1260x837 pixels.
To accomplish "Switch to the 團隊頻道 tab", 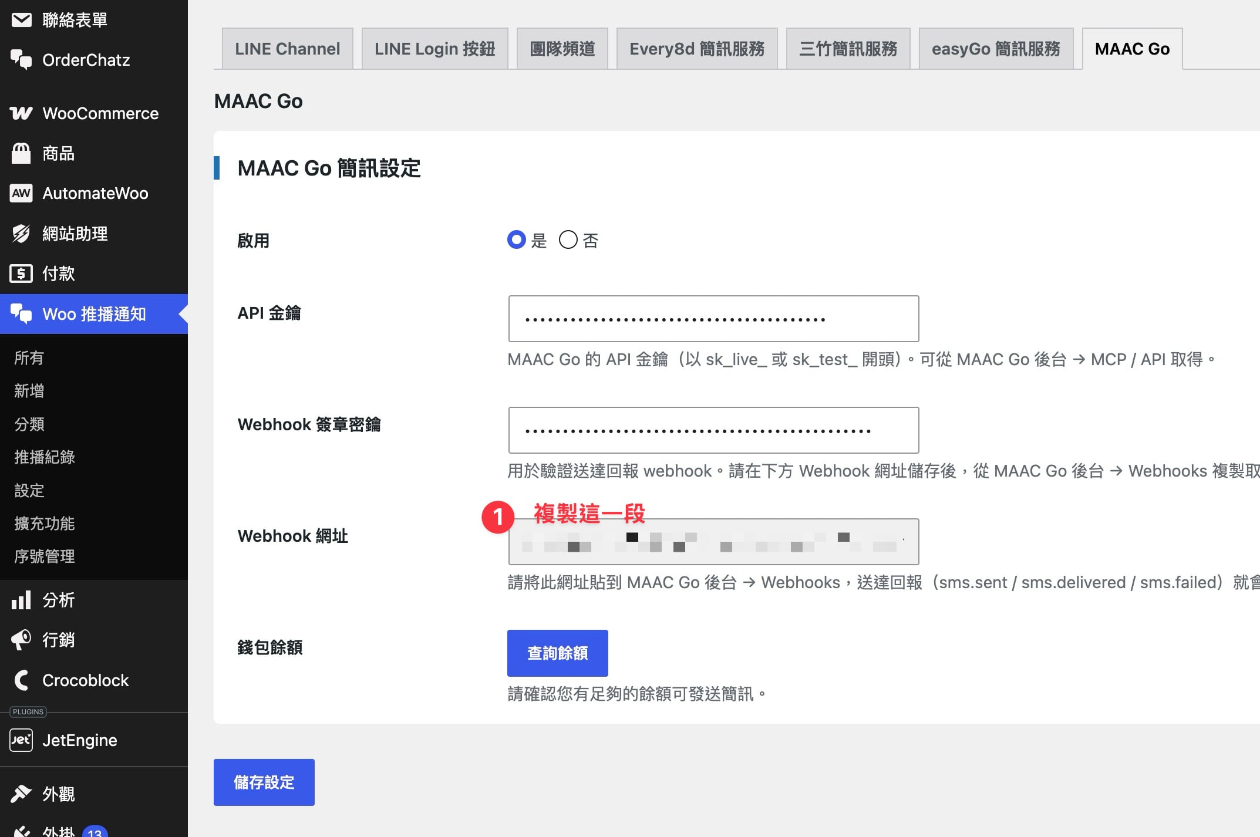I will click(562, 49).
